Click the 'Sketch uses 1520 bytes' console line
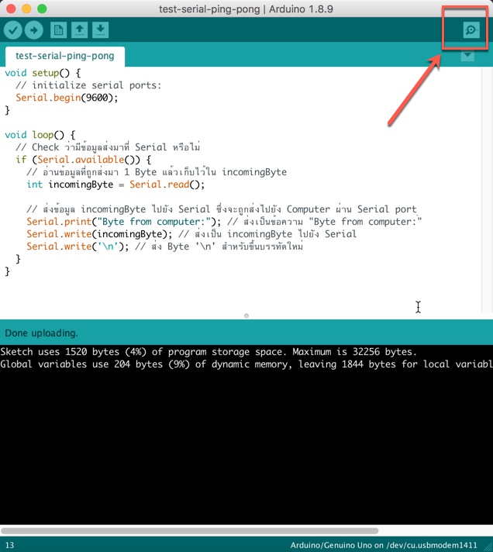Screen dimensions: 493x552 coord(209,351)
